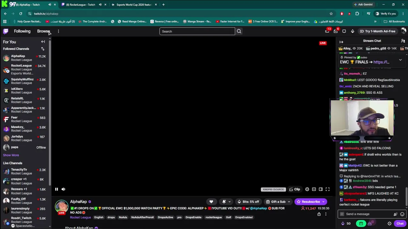Open the Prime loot crown notifications

pyautogui.click(x=327, y=31)
